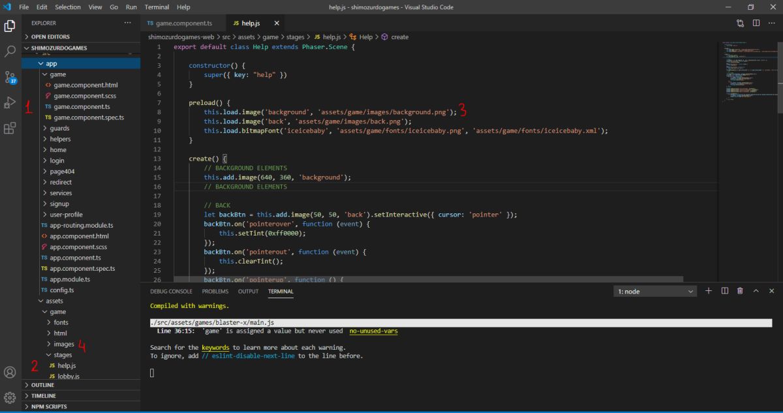This screenshot has height=413, width=783.
Task: Expand the helpers folder
Action: point(82,139)
